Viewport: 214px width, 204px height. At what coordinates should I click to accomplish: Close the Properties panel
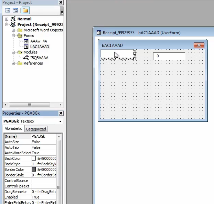[61, 113]
